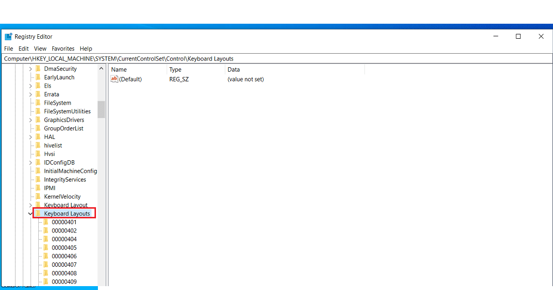Click the IPMI folder icon

click(38, 188)
